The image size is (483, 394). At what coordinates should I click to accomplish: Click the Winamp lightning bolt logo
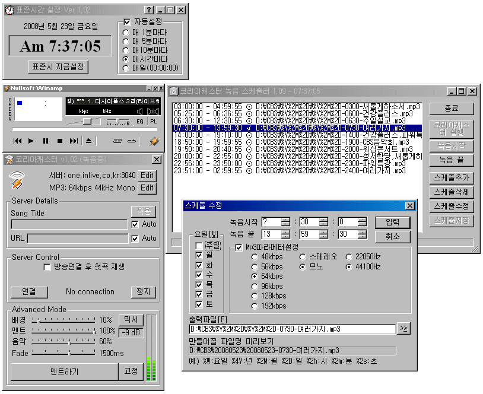(154, 141)
